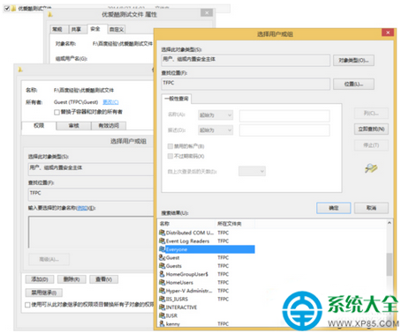Select the Guests group icon

[x=162, y=266]
